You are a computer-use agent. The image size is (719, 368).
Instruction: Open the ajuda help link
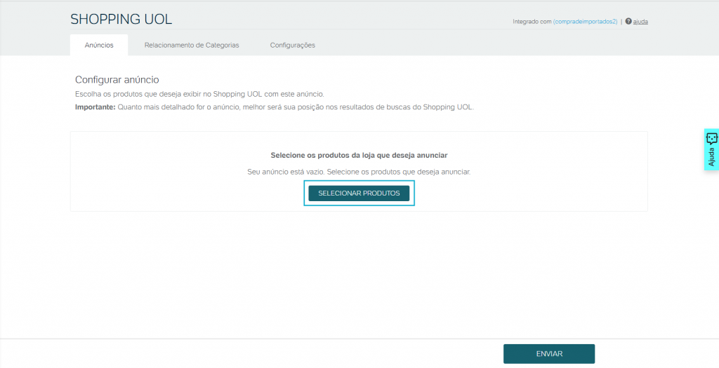640,22
